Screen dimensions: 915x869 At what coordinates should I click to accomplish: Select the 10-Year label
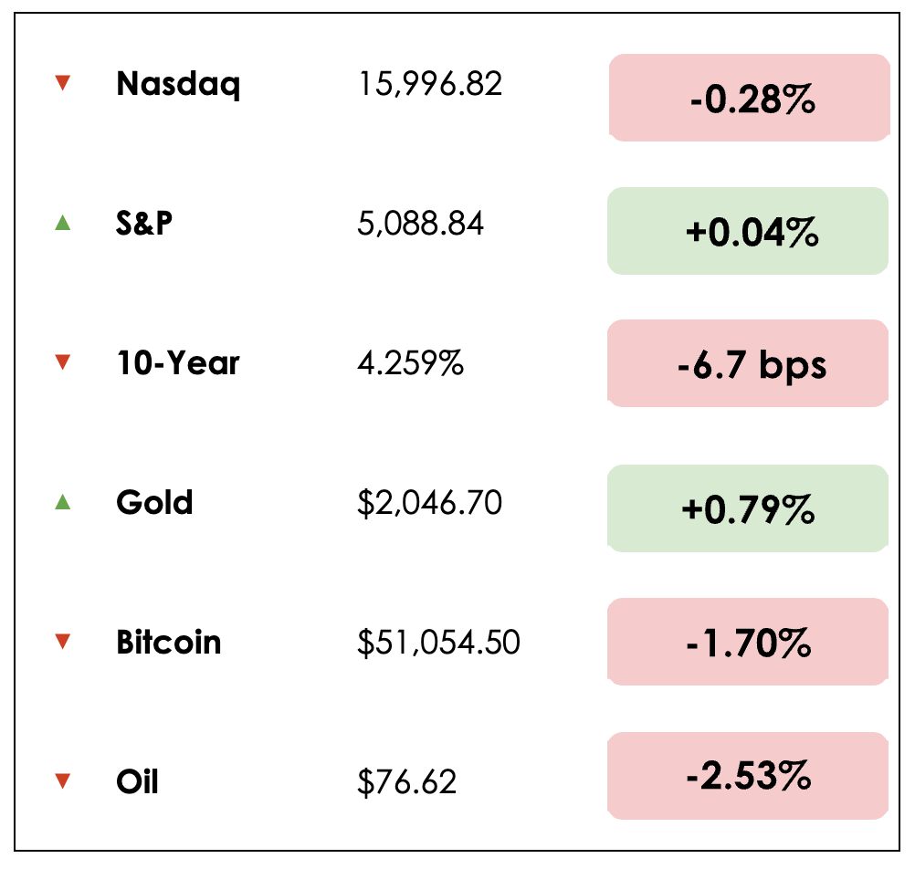click(x=178, y=363)
